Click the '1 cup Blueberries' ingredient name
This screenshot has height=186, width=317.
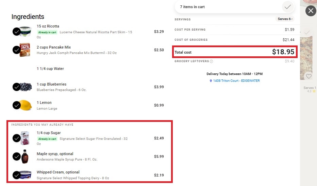[52, 84]
